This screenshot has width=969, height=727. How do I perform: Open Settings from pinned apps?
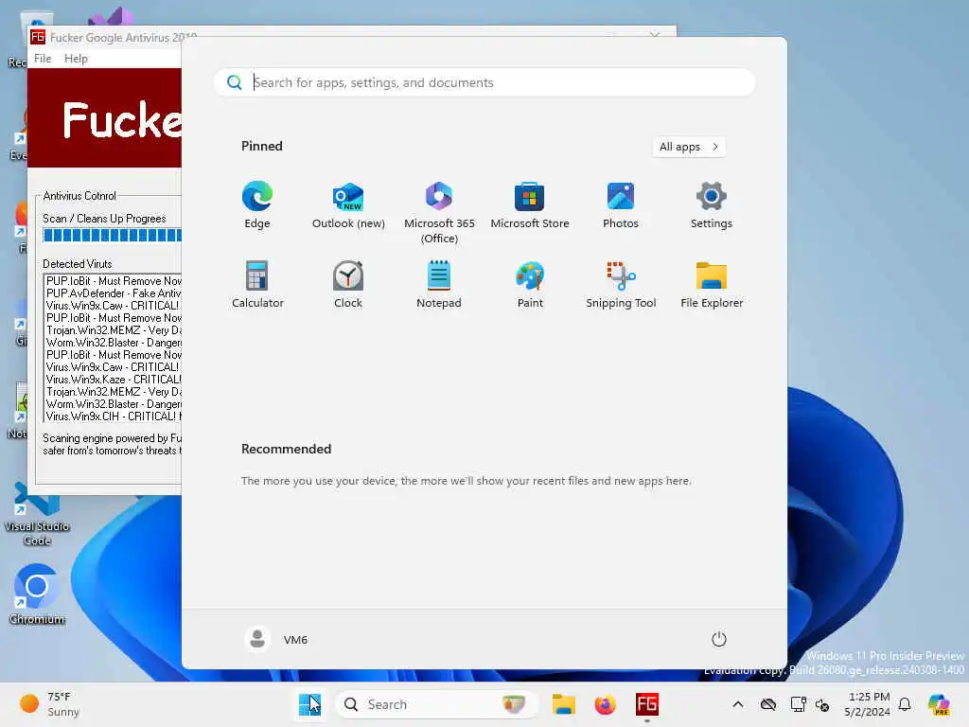pyautogui.click(x=712, y=205)
